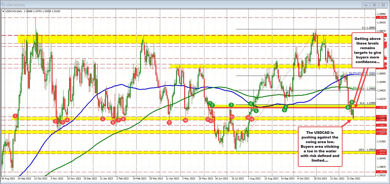Viewport: 390px width, 184px height.
Task: Collapse the OHLC data line with the triangle arrow
Action: click(3, 11)
